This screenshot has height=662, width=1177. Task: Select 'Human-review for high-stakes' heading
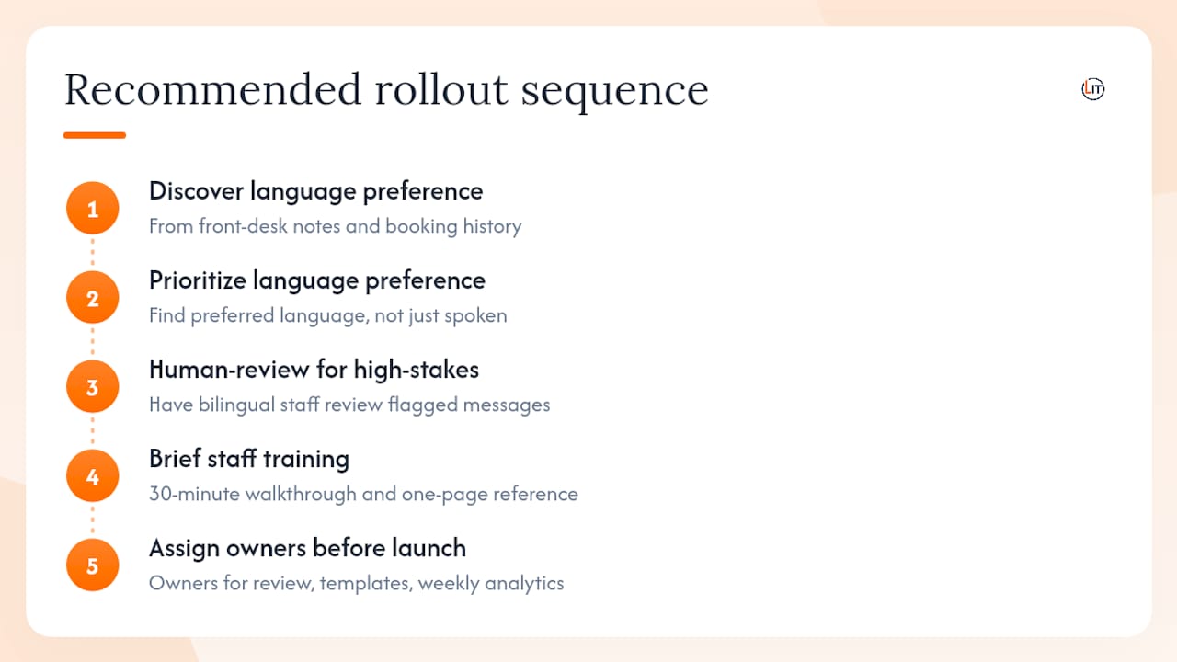pos(314,370)
